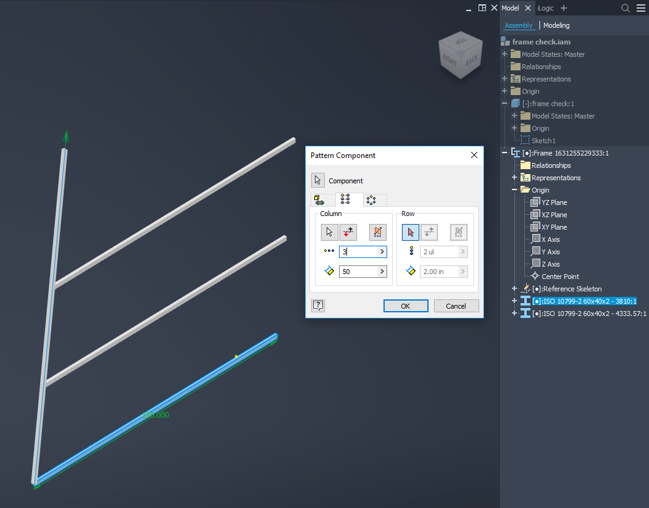Select the XY Plane

pos(555,227)
